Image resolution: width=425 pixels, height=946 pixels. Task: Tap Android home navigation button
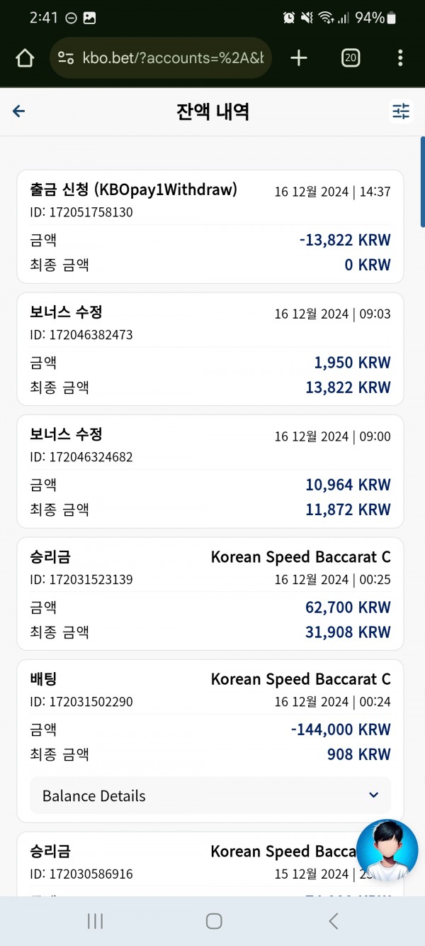click(x=214, y=921)
